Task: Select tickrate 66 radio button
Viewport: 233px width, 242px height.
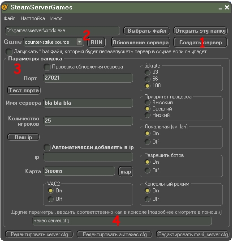Action: tap(147, 79)
